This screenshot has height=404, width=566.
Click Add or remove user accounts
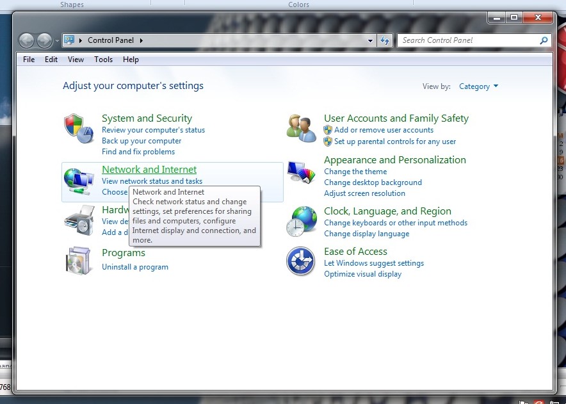[x=384, y=130]
